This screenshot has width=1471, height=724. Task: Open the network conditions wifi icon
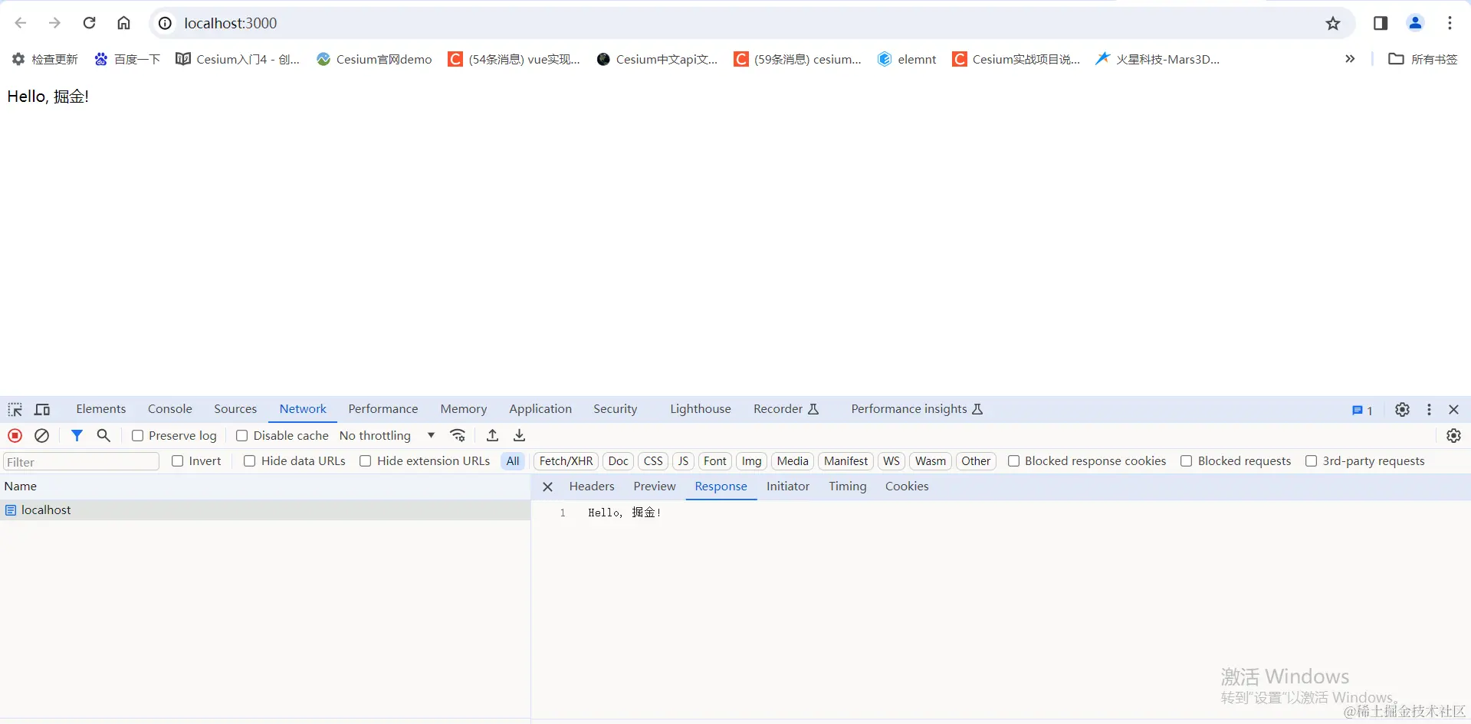[x=458, y=435]
